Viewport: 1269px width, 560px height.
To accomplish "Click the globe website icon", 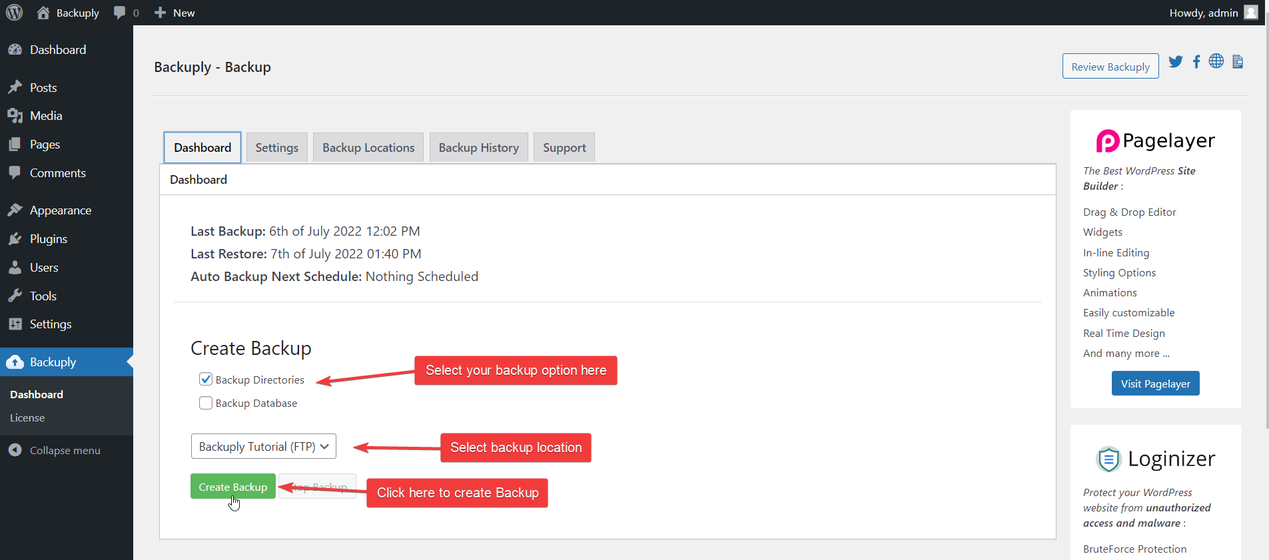I will [x=1216, y=61].
